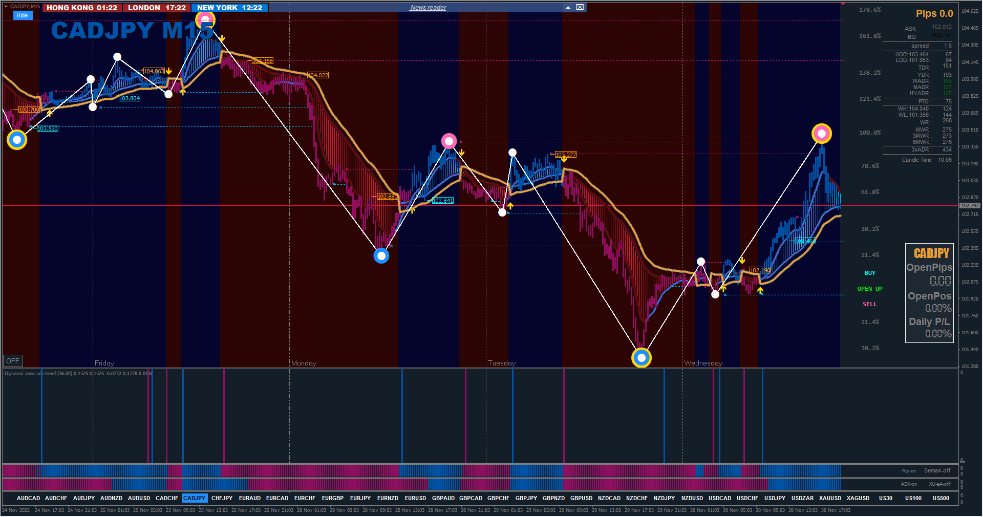Select the GBPJPY symbol tab
Screen dimensions: 983x517
click(526, 498)
